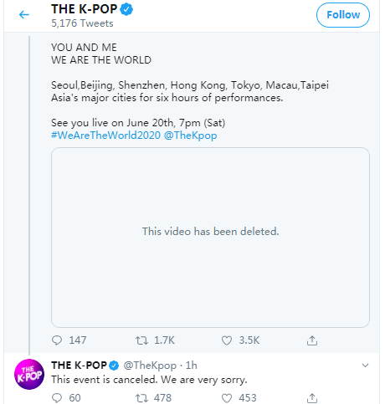Open THE K-POP name in reply tweet
This screenshot has height=404, width=385.
tap(79, 366)
